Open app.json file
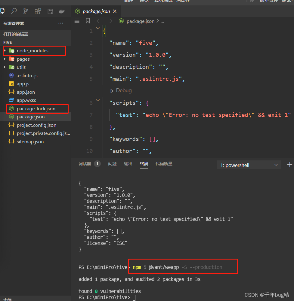Screen dimensions: 294x301 click(x=26, y=92)
